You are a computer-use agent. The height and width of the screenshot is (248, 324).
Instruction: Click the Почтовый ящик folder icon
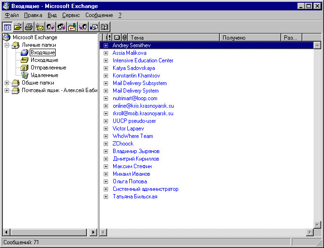coord(16,91)
